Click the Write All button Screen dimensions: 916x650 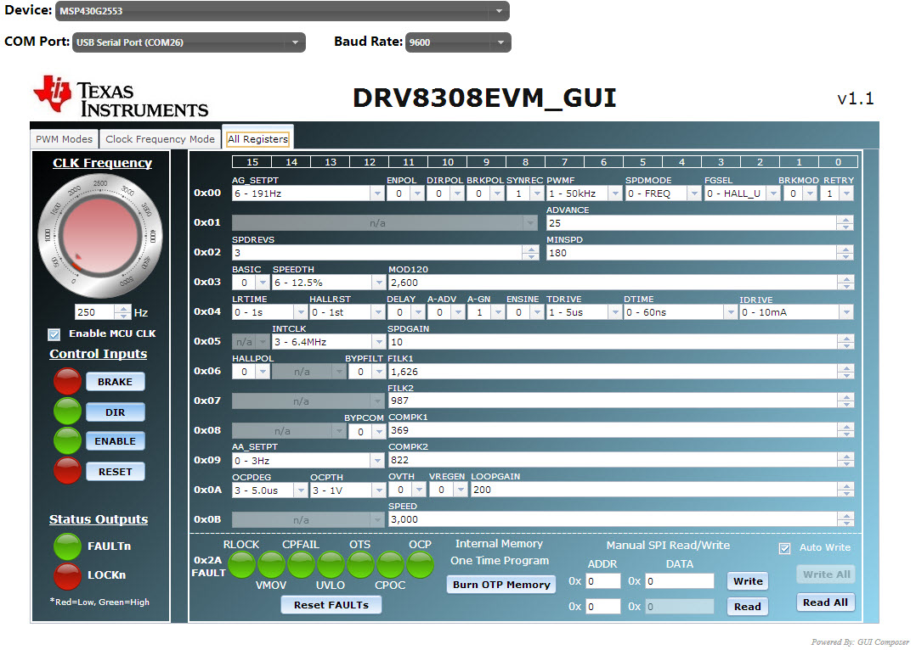825,574
